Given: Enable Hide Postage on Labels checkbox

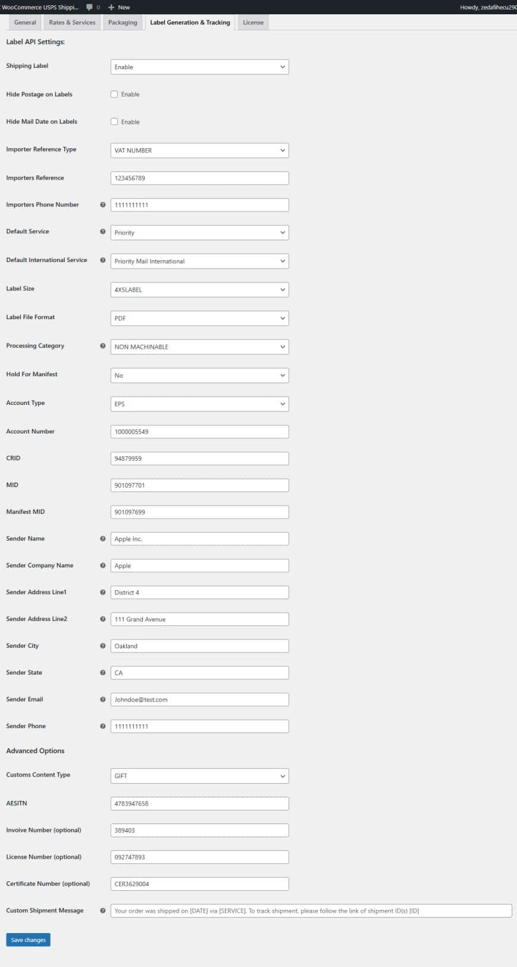Looking at the screenshot, I should (114, 94).
